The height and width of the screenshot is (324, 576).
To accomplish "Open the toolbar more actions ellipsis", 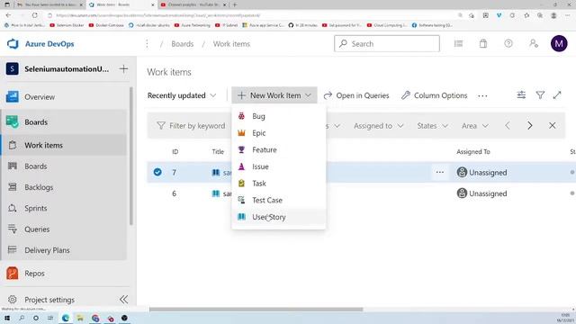I will pyautogui.click(x=482, y=96).
